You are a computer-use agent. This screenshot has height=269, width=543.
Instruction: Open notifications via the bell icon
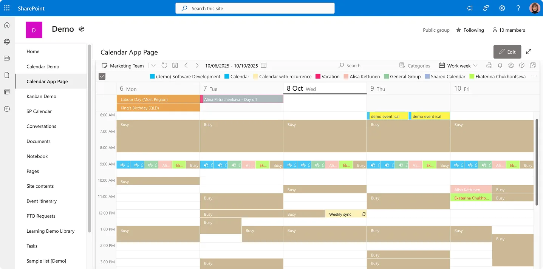[x=500, y=65]
